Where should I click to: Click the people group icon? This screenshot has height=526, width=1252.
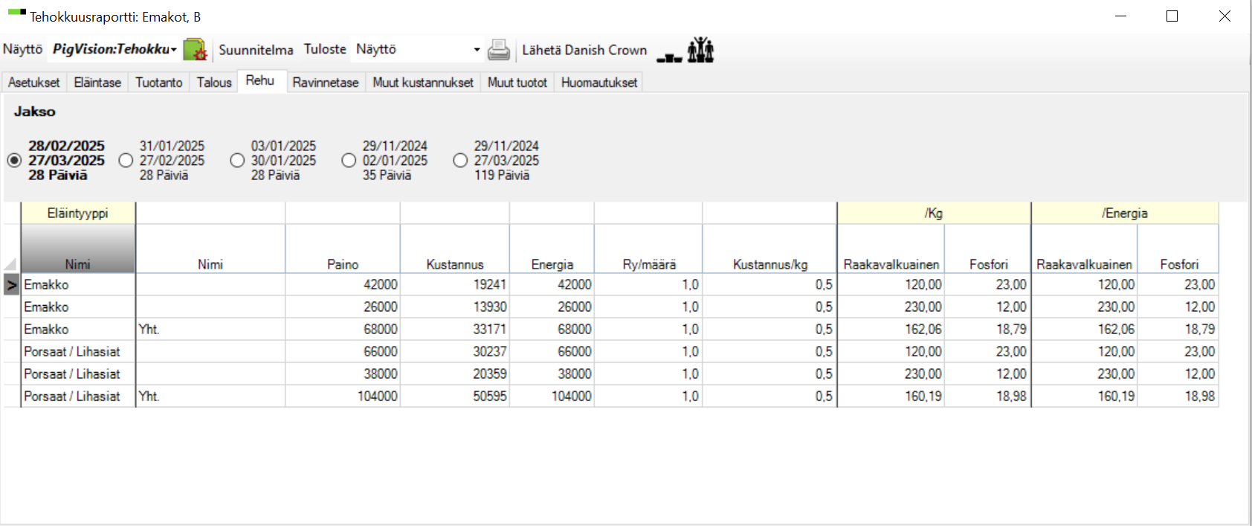pos(700,50)
